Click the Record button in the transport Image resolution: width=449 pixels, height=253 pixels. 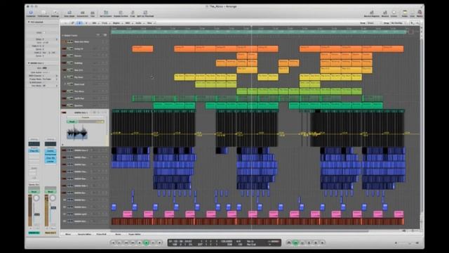(160, 243)
